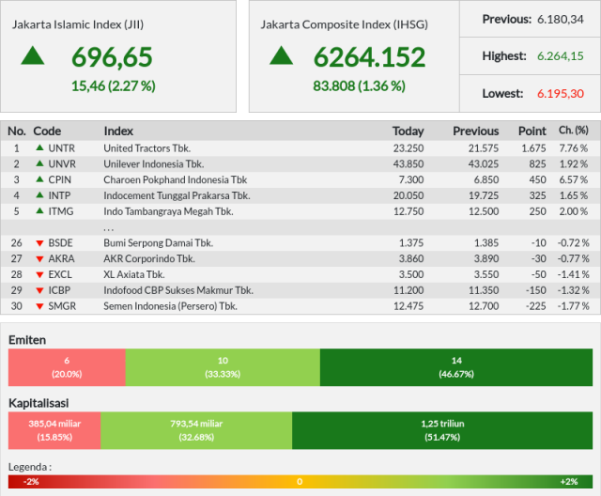Image resolution: width=601 pixels, height=496 pixels.
Task: Click the JII change 15,46 (2.27 %)
Action: tap(114, 85)
